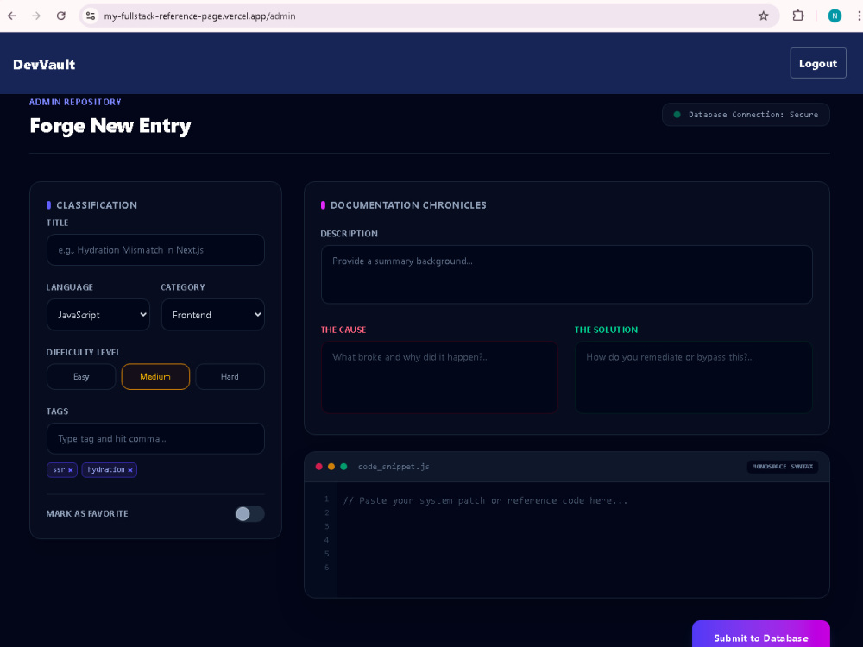This screenshot has height=647, width=863.
Task: Click line number 1 in code editor
Action: [x=326, y=499]
